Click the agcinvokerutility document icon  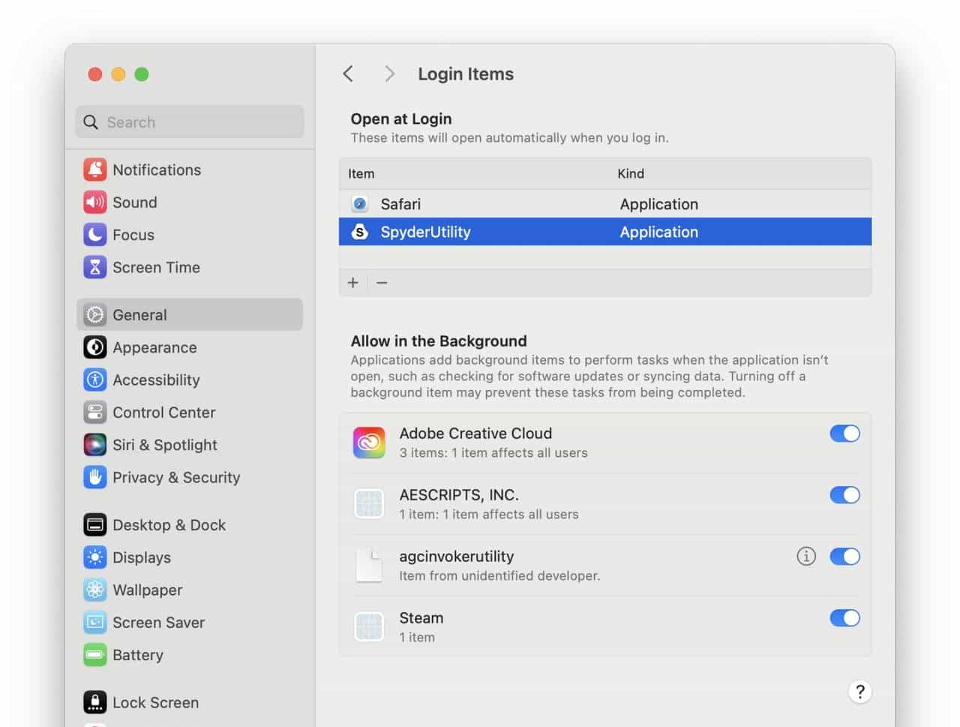[x=369, y=566]
